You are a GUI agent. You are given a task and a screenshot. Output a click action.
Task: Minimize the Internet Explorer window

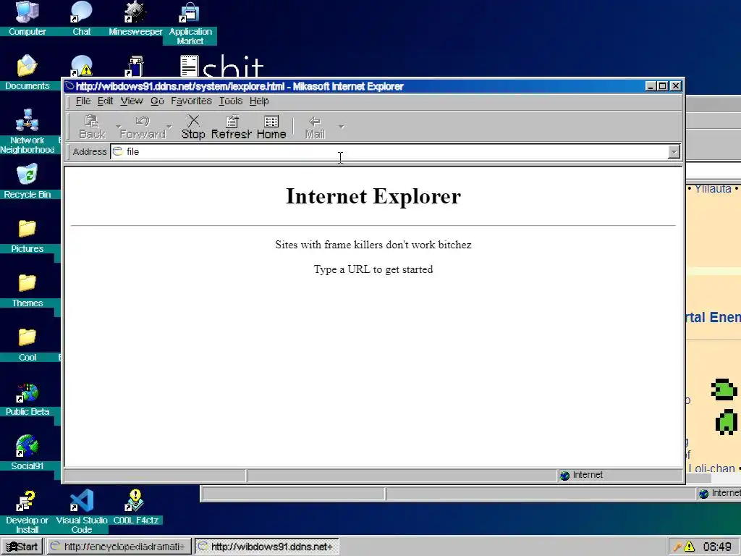click(651, 86)
